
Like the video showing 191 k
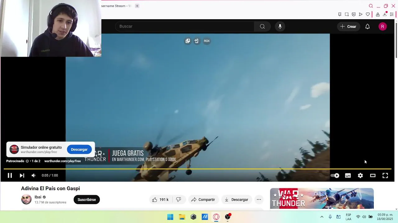[160, 199]
